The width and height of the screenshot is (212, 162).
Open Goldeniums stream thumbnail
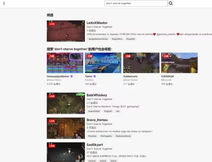pyautogui.click(x=141, y=63)
